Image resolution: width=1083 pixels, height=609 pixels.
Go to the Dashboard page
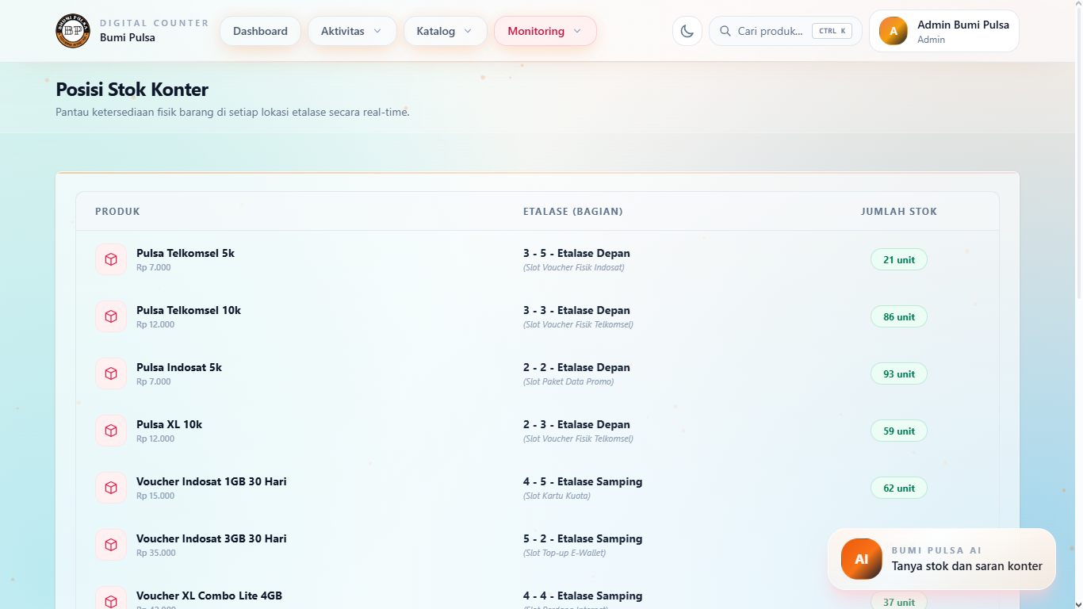coord(260,31)
